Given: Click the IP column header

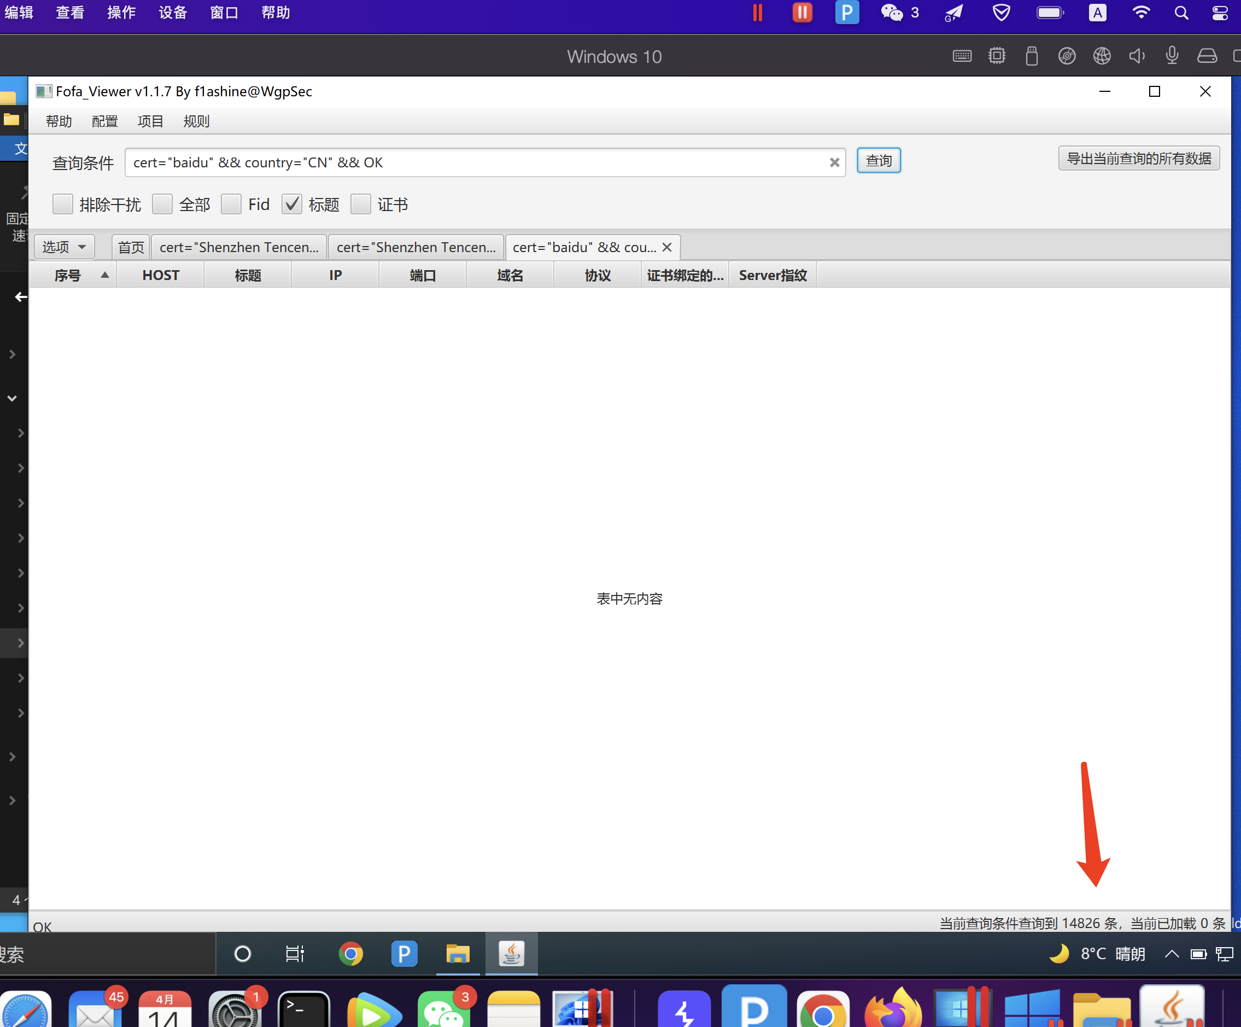Looking at the screenshot, I should tap(335, 275).
